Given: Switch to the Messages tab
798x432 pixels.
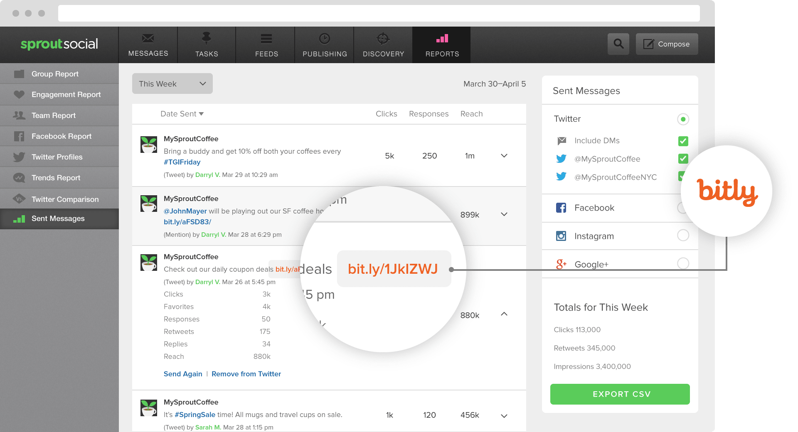Looking at the screenshot, I should 148,45.
